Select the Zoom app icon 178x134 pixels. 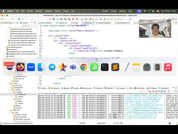point(31,67)
